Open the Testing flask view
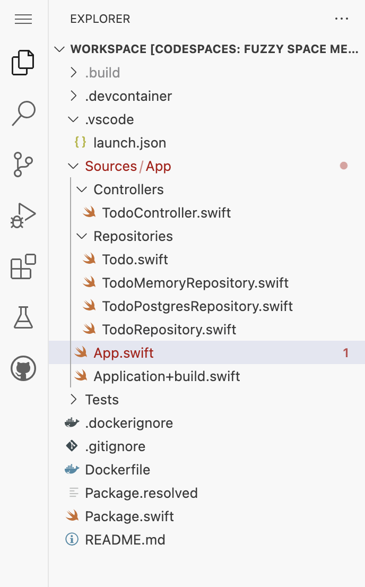 23,317
